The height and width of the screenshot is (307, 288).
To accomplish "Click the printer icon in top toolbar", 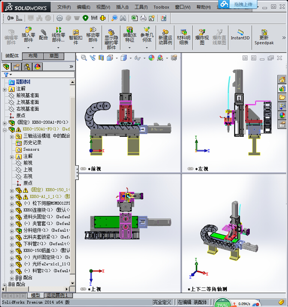I will coord(143,18).
